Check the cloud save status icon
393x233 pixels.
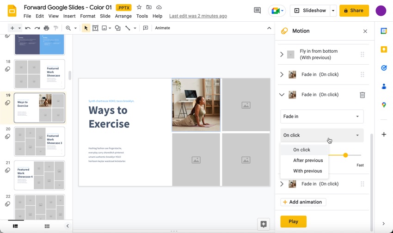(159, 7)
